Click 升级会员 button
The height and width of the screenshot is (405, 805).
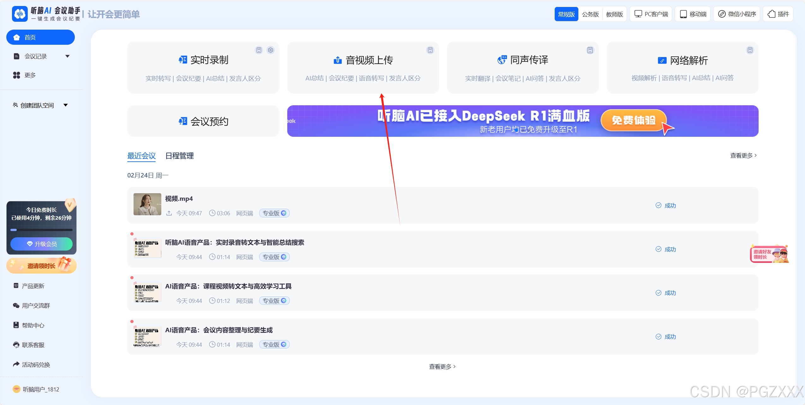point(41,244)
